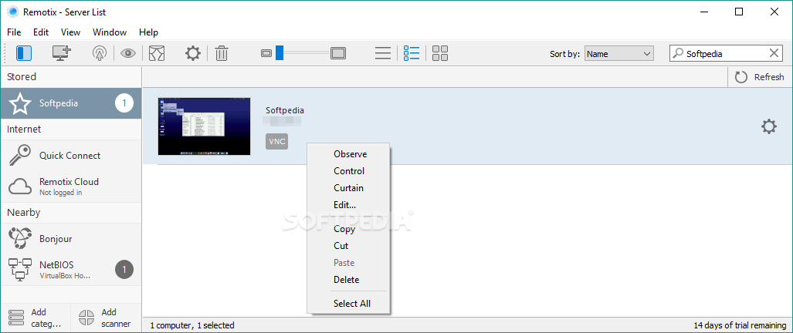Choose Control from context menu
This screenshot has width=793, height=333.
click(x=349, y=171)
